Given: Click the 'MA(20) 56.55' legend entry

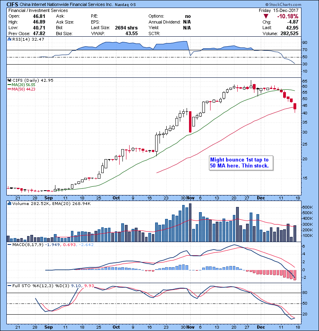Looking at the screenshot, I should [22, 85].
